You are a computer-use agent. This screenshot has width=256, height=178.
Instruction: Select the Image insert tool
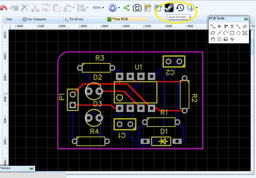tap(226, 39)
